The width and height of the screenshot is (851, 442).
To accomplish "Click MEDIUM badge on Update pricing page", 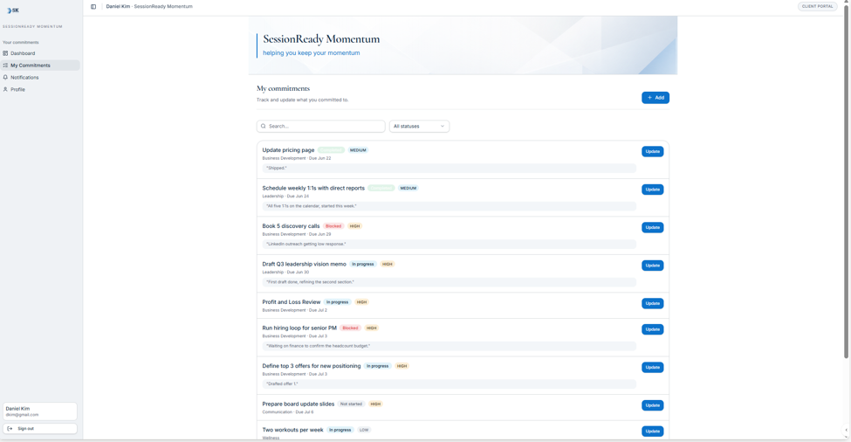I will point(358,150).
